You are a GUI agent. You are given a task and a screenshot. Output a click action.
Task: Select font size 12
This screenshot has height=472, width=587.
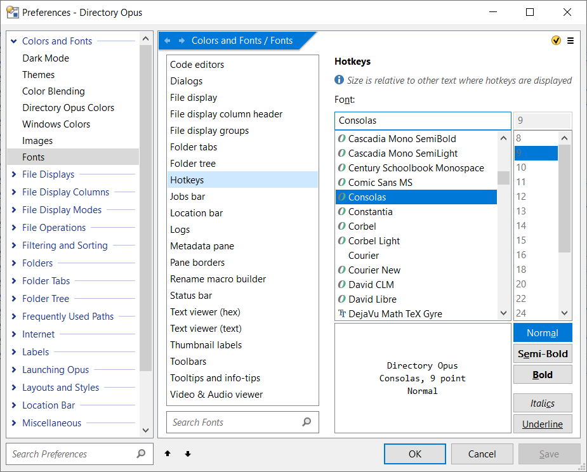point(536,197)
